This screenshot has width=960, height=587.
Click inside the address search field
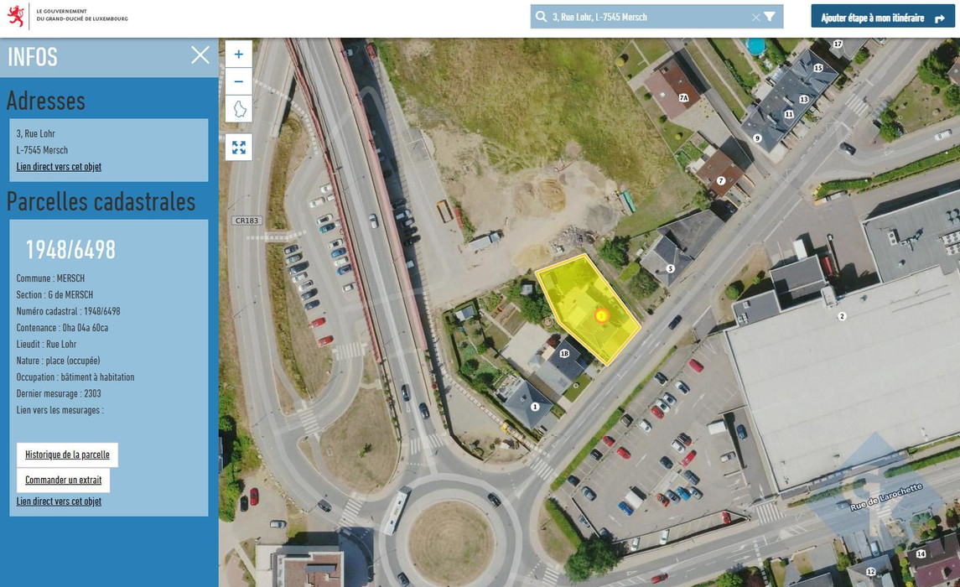[x=646, y=16]
